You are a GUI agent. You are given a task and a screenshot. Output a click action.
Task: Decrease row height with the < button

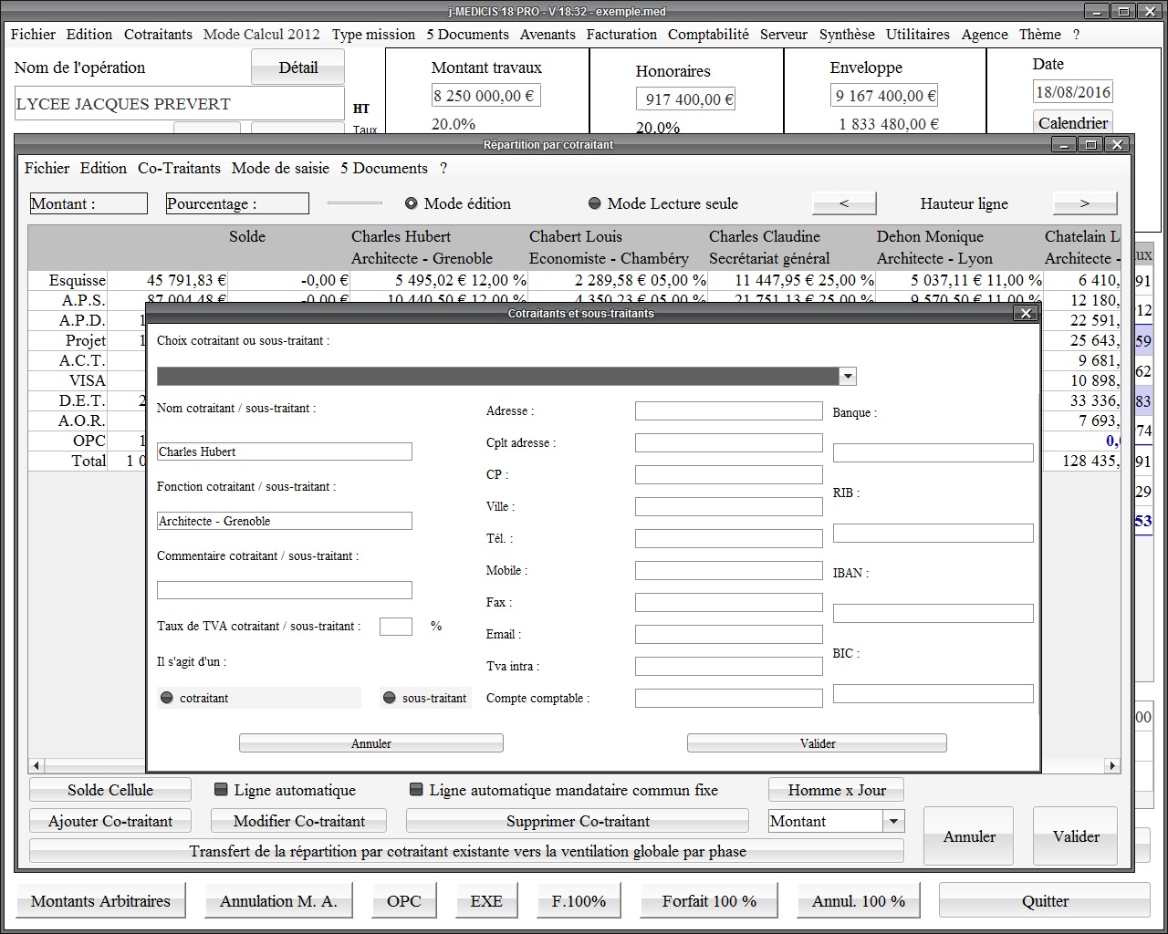[844, 203]
